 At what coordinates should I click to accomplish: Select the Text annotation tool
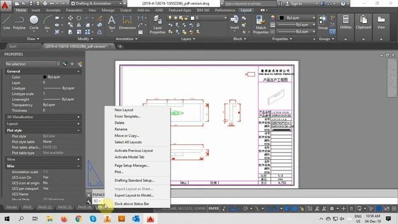coord(112,22)
